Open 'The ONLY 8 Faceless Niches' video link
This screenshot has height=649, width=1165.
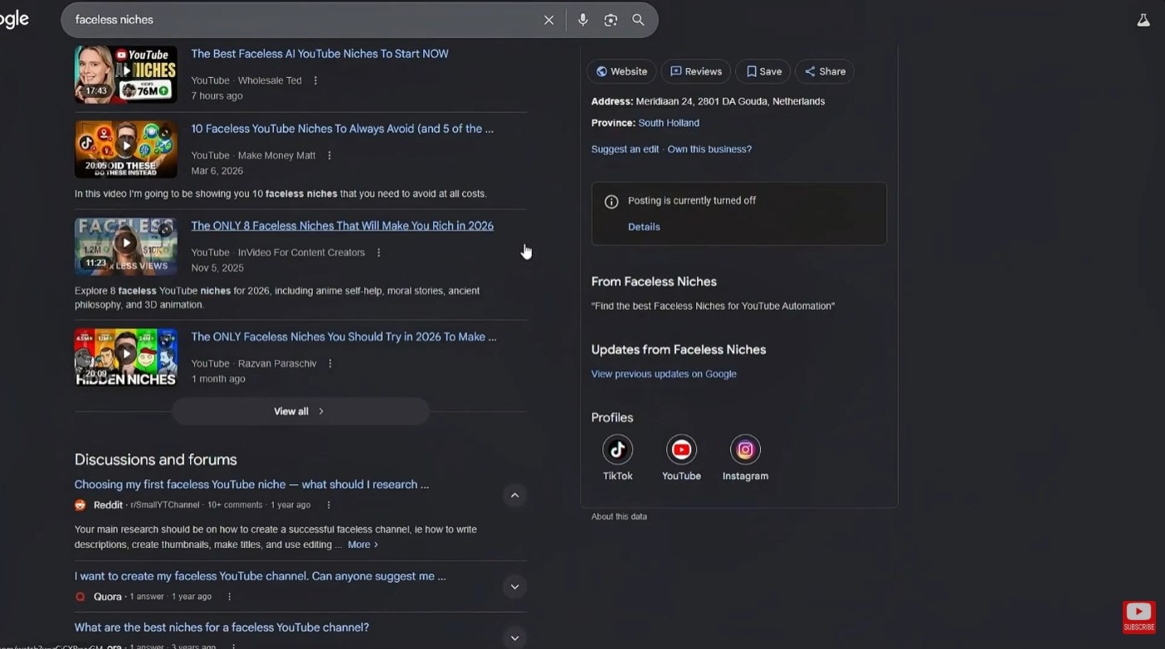342,225
